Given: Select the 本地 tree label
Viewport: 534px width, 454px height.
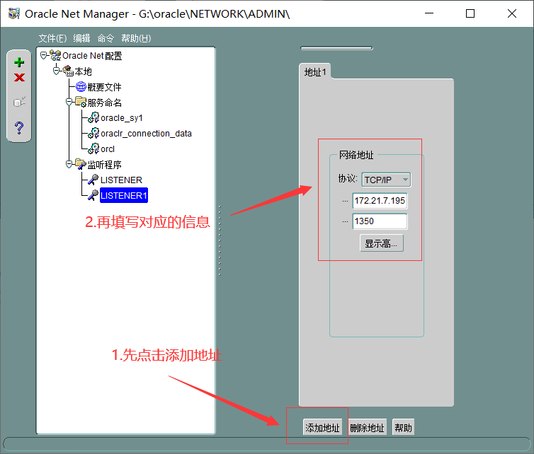Looking at the screenshot, I should pos(83,71).
